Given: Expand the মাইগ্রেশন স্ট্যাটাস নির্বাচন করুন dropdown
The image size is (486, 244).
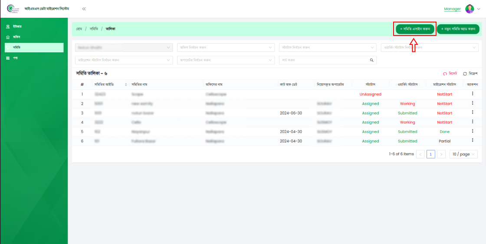Looking at the screenshot, I should pos(124,60).
